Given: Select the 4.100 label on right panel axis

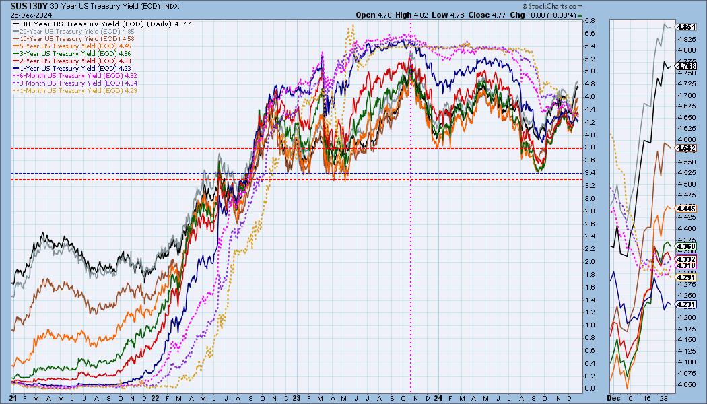Looking at the screenshot, I should (686, 362).
